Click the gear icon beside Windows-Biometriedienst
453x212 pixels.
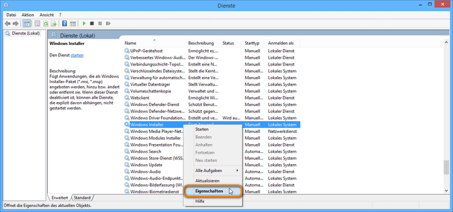127,191
